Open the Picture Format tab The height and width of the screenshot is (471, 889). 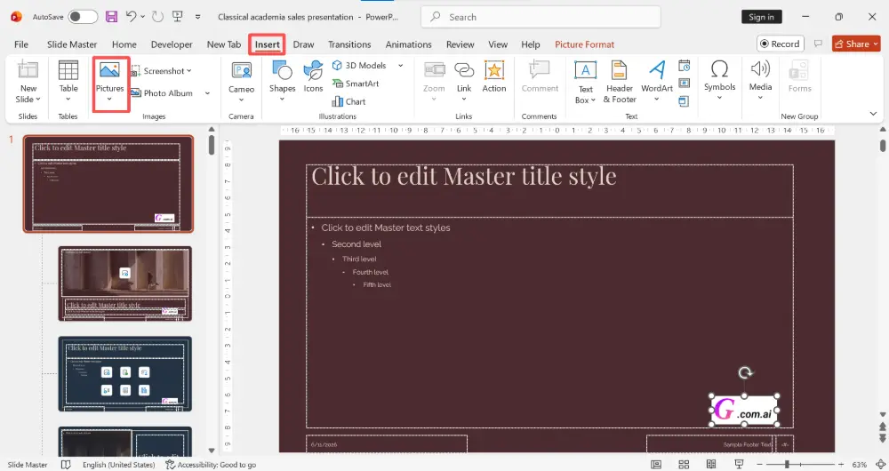585,44
